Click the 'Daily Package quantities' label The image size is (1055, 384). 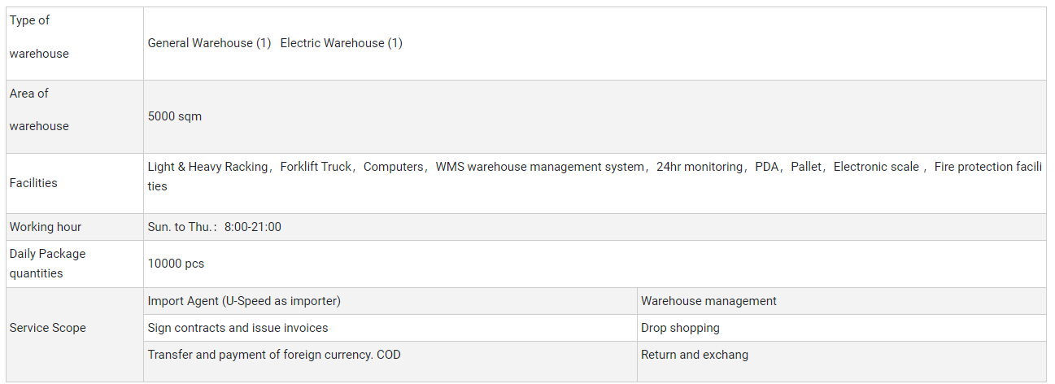click(47, 264)
